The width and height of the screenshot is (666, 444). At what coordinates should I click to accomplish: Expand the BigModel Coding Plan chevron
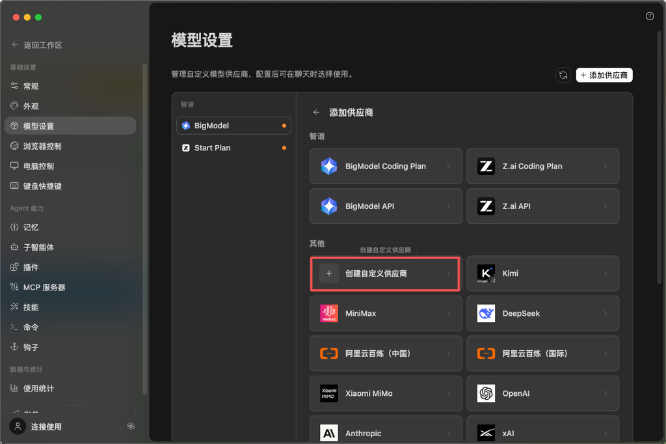pos(448,166)
